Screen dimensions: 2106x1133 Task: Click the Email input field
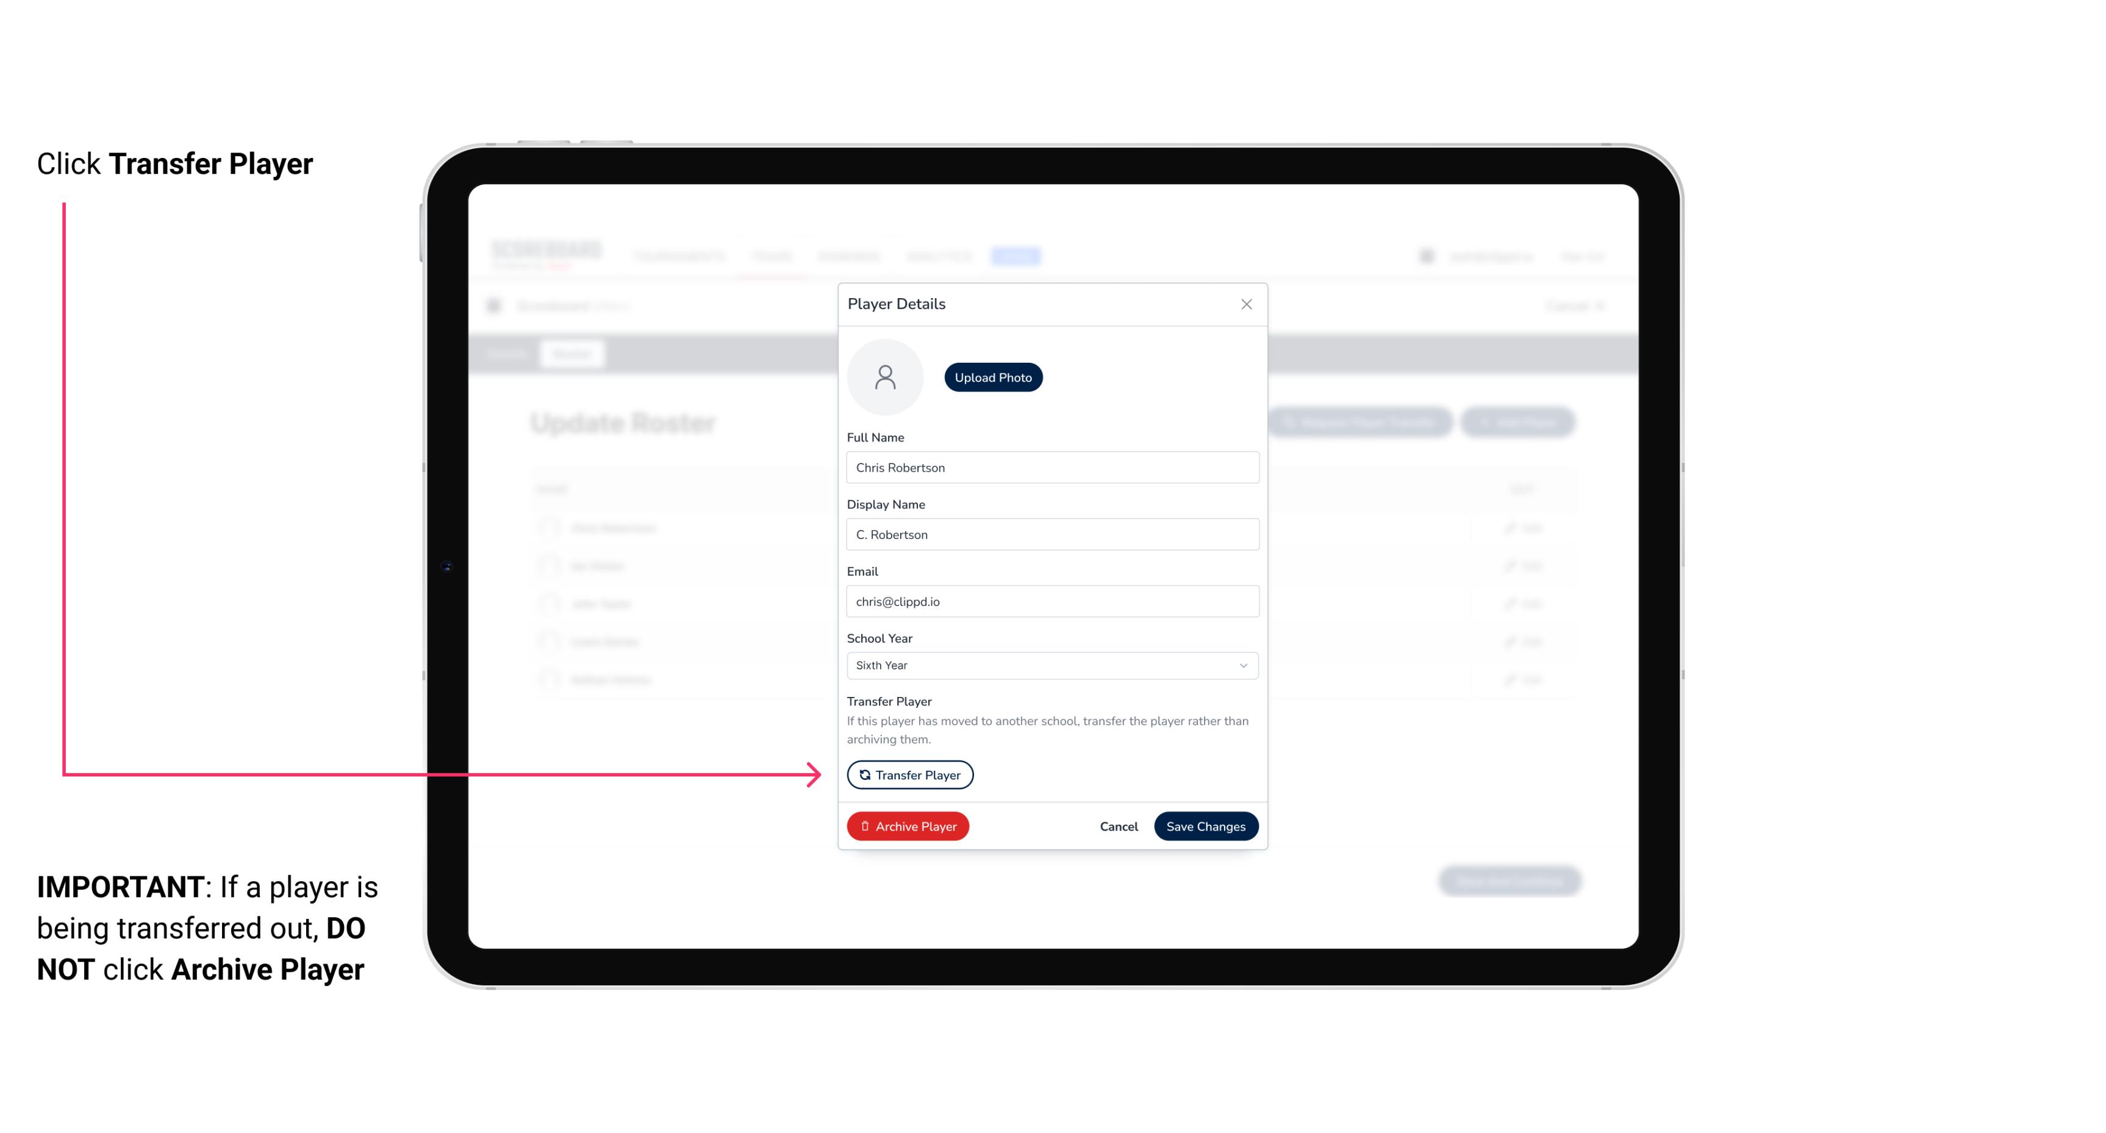tap(1051, 600)
